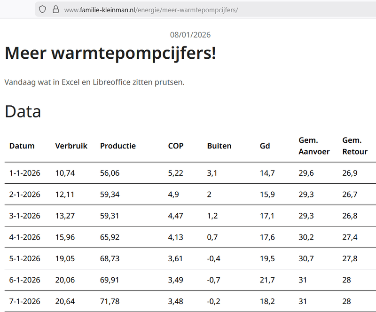Screen dimensions: 376x312
Task: Click the post date '08/01/2026'
Action: tap(190, 34)
